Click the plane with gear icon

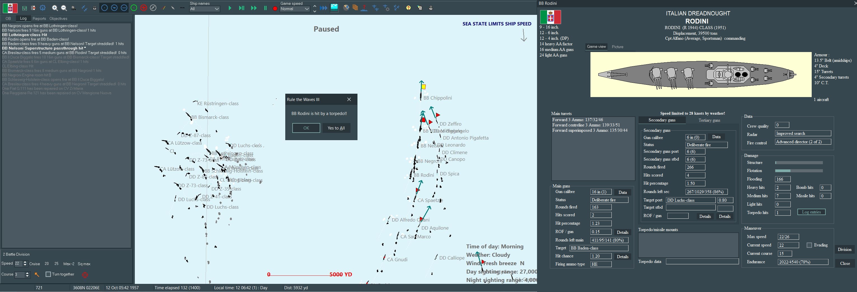(386, 8)
